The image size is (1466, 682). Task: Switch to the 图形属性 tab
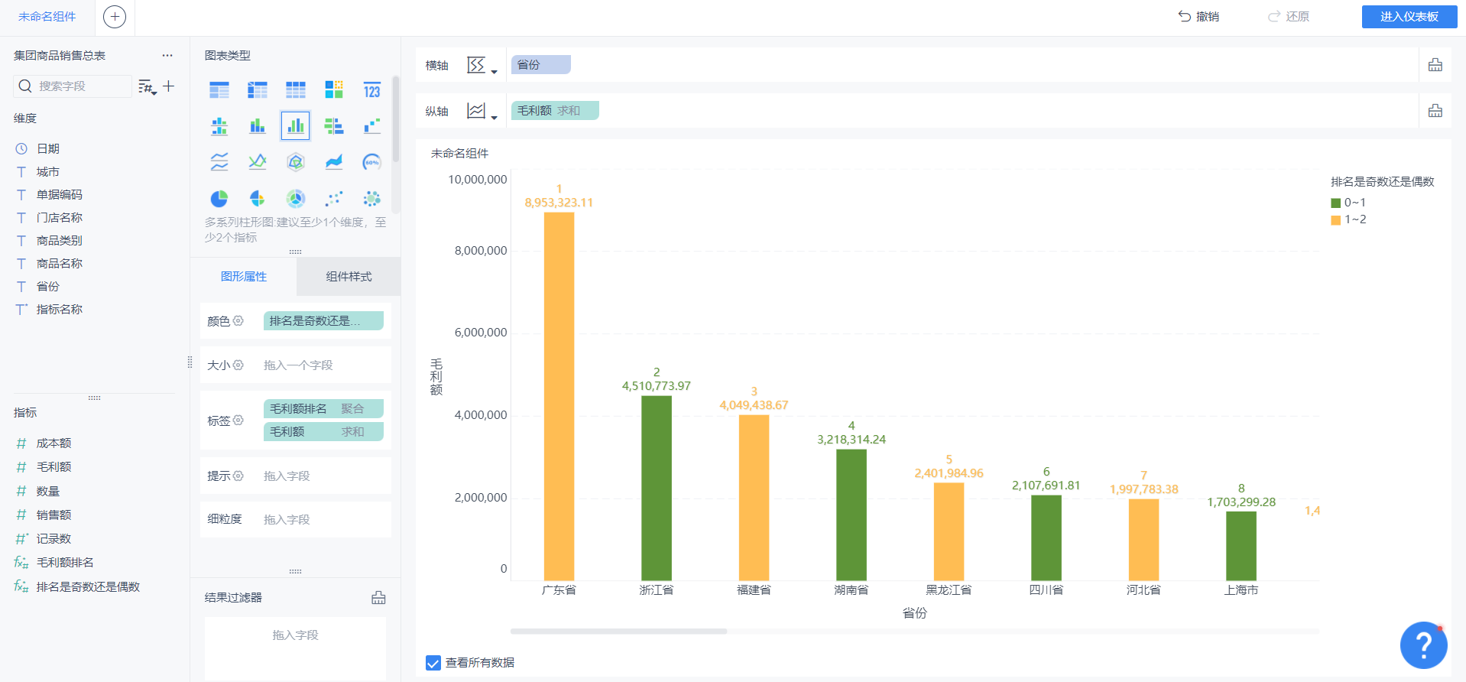tap(244, 277)
